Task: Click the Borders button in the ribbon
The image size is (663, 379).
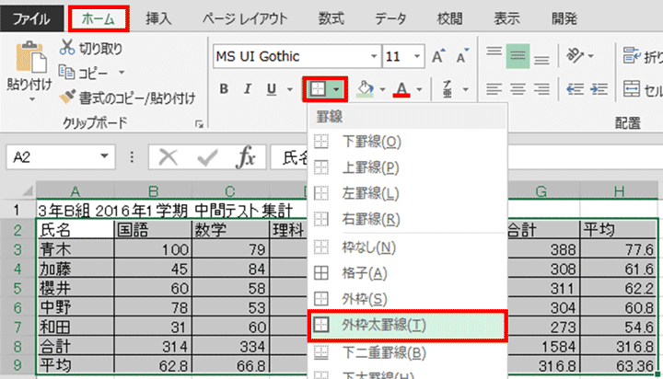Action: [318, 89]
